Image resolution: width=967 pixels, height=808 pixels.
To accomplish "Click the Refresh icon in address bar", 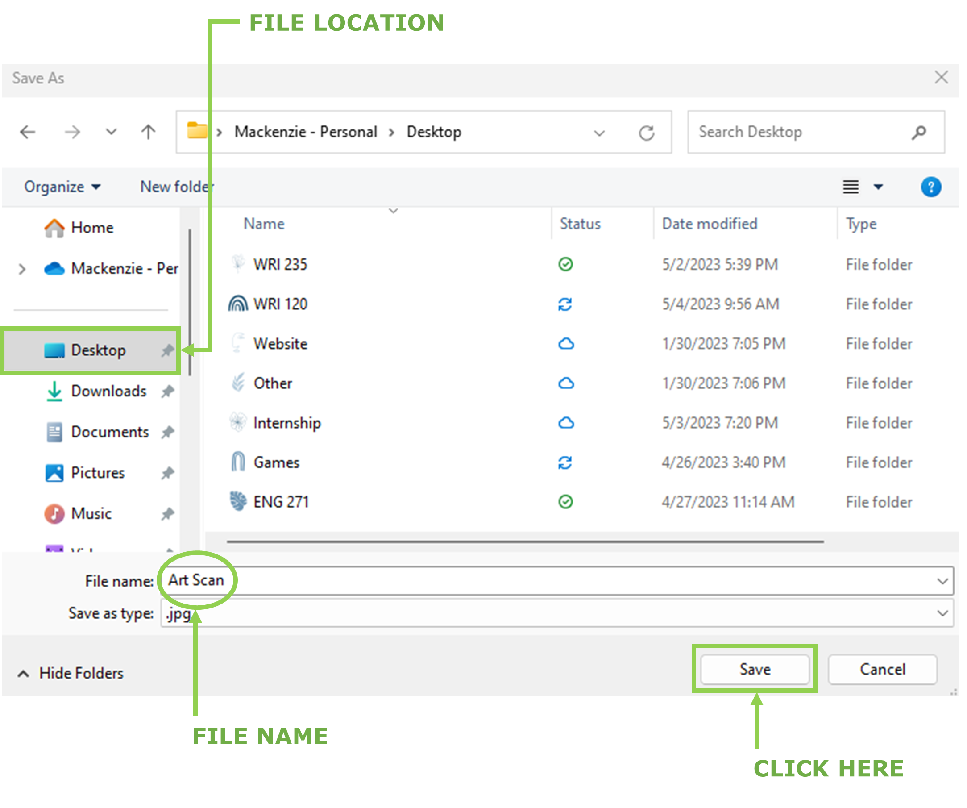I will (646, 133).
